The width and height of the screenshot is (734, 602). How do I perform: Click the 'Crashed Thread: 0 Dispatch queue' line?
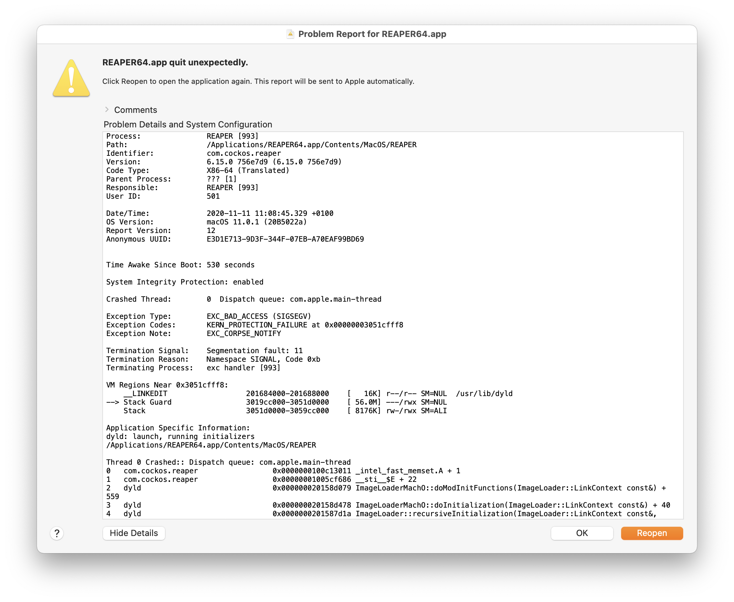[x=244, y=299]
